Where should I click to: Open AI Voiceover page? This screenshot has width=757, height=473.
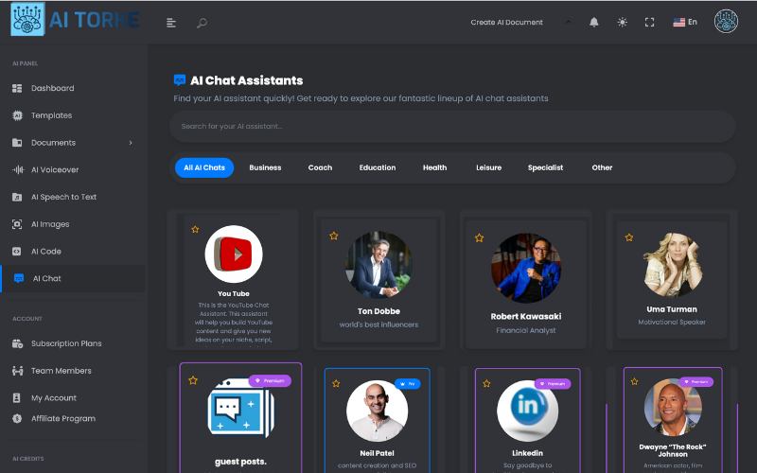(55, 170)
